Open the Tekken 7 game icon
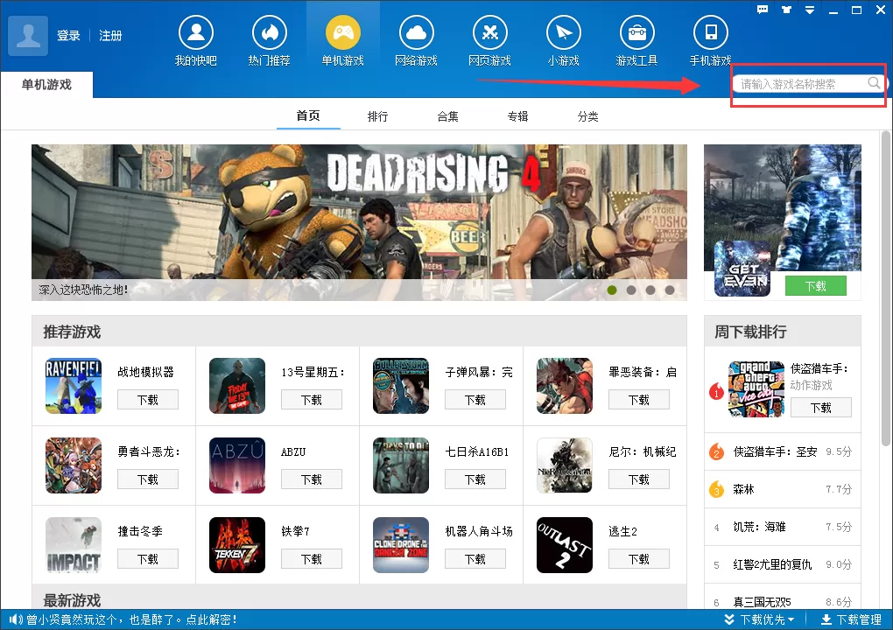The height and width of the screenshot is (630, 893). (237, 545)
